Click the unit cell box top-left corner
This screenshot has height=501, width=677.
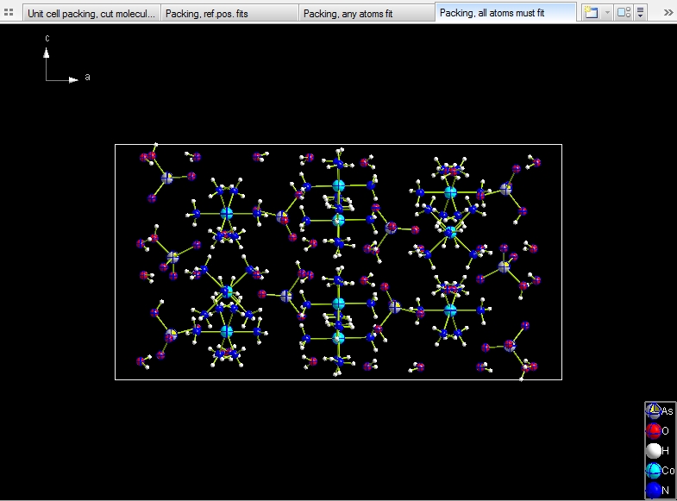pos(116,145)
